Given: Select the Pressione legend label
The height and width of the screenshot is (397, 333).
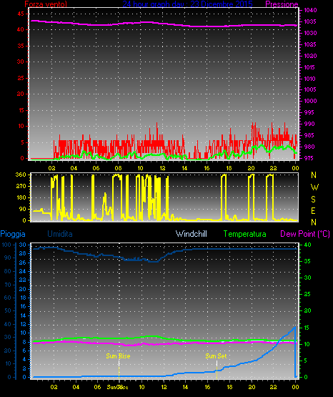Looking at the screenshot, I should 282,4.
